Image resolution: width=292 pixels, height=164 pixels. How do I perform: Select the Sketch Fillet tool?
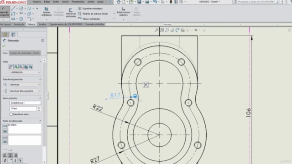click(x=29, y=19)
